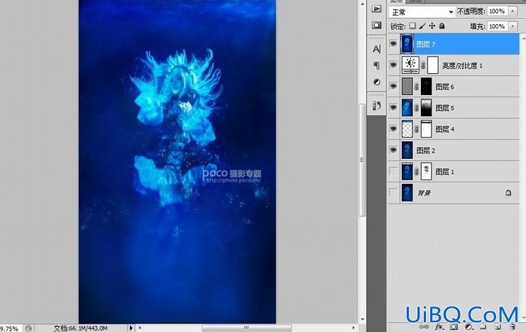This screenshot has width=526, height=332.
Task: Click the mask link chain on 图层 6
Action: pyautogui.click(x=416, y=87)
